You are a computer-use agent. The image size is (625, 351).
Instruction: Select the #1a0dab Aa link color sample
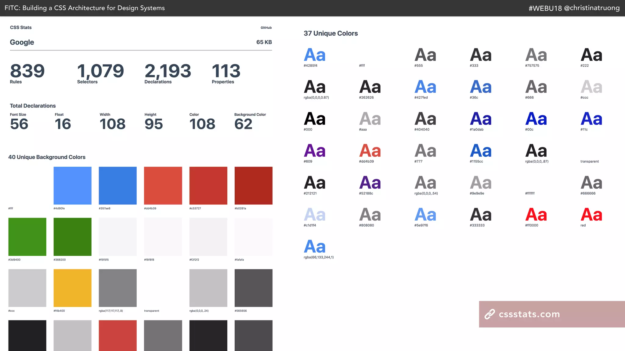coord(481,119)
